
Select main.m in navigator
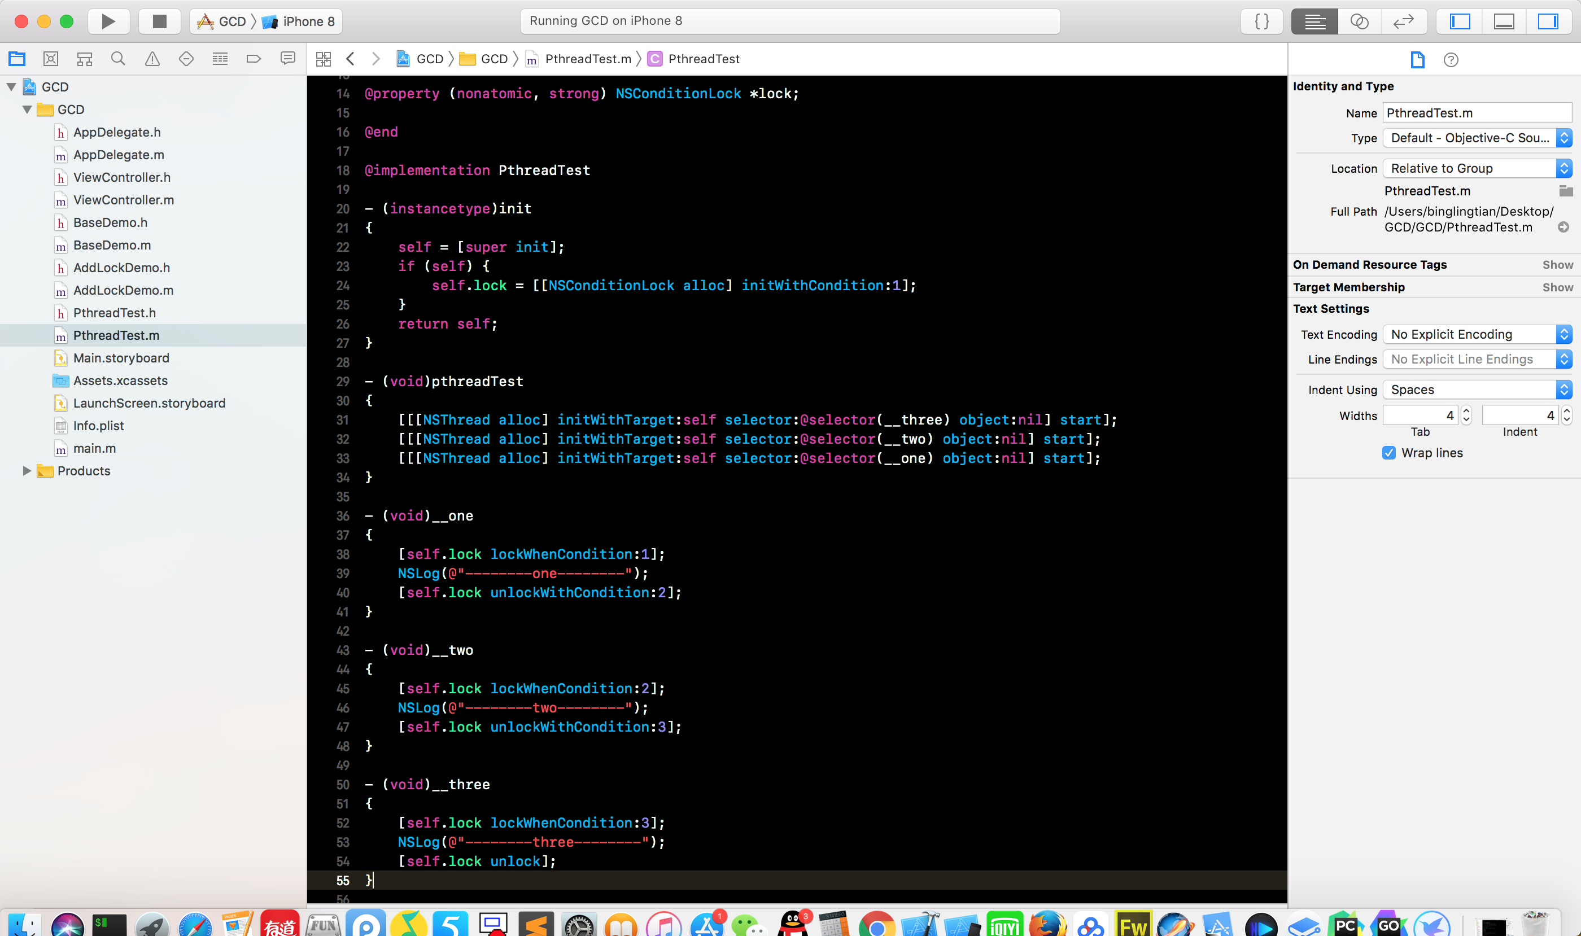[94, 449]
